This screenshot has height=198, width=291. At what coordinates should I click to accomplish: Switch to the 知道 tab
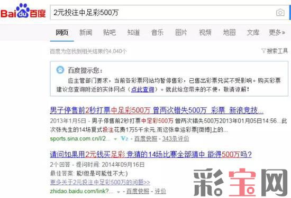133,33
